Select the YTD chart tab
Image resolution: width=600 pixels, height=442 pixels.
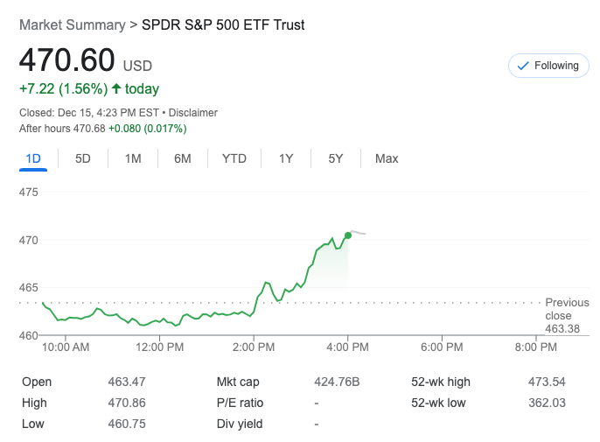(x=234, y=158)
